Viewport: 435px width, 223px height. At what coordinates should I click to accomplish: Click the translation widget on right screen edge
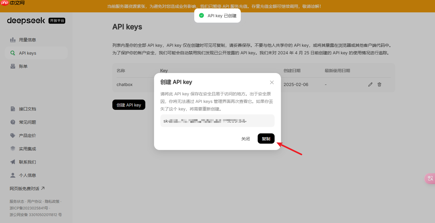[x=430, y=178]
